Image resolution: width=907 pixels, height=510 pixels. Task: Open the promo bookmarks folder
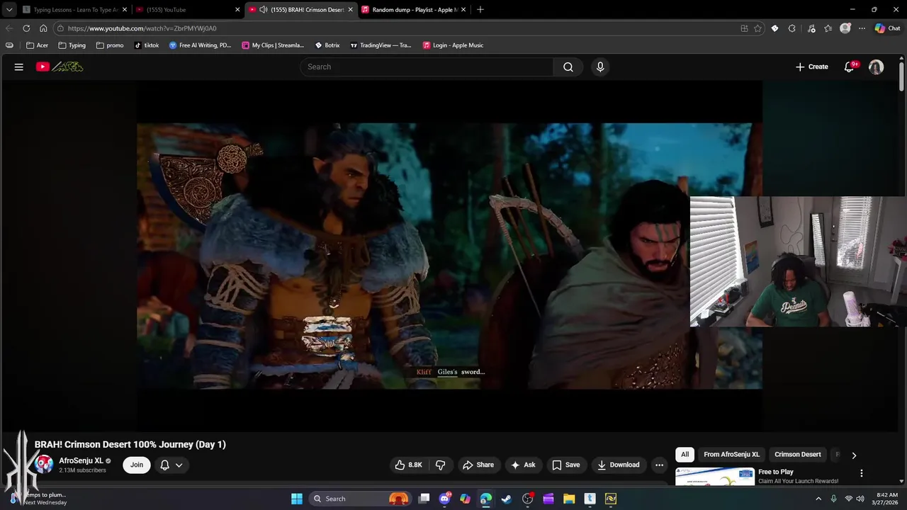(x=109, y=45)
